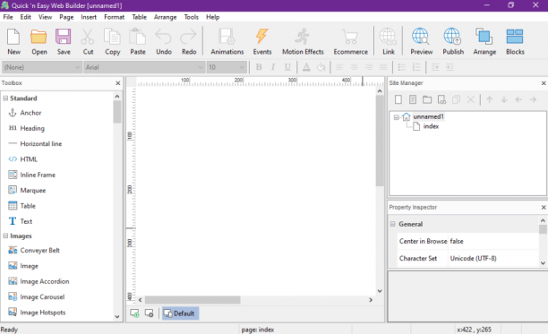Open the Page menu
This screenshot has height=334, width=548.
(66, 17)
